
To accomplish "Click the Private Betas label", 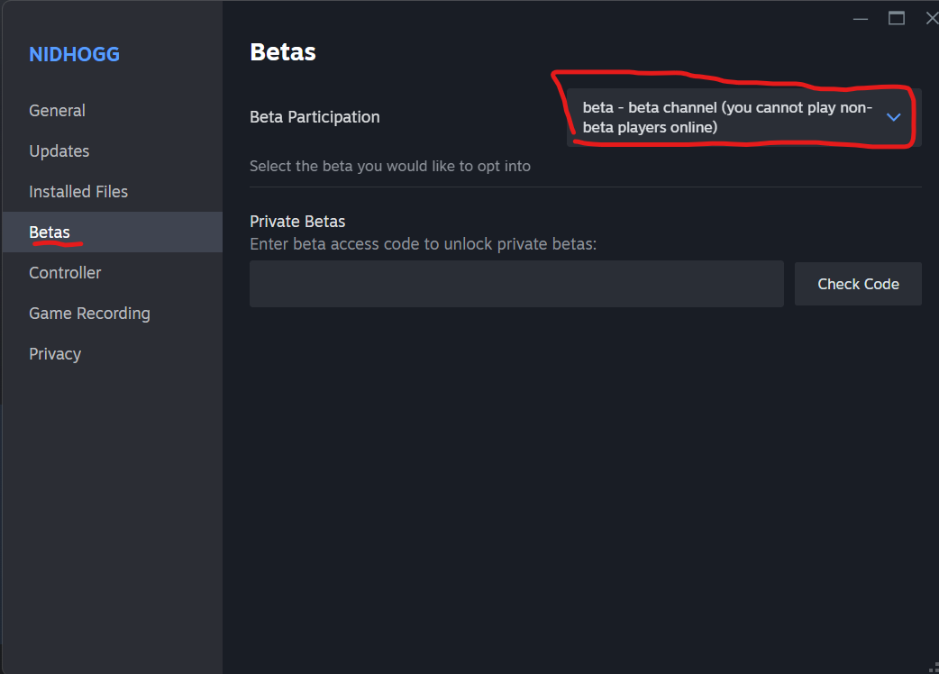I will tap(297, 222).
